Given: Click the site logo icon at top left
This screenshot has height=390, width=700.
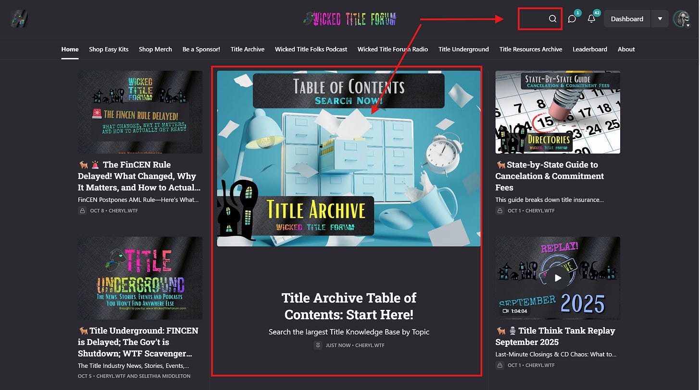Looking at the screenshot, I should (19, 19).
